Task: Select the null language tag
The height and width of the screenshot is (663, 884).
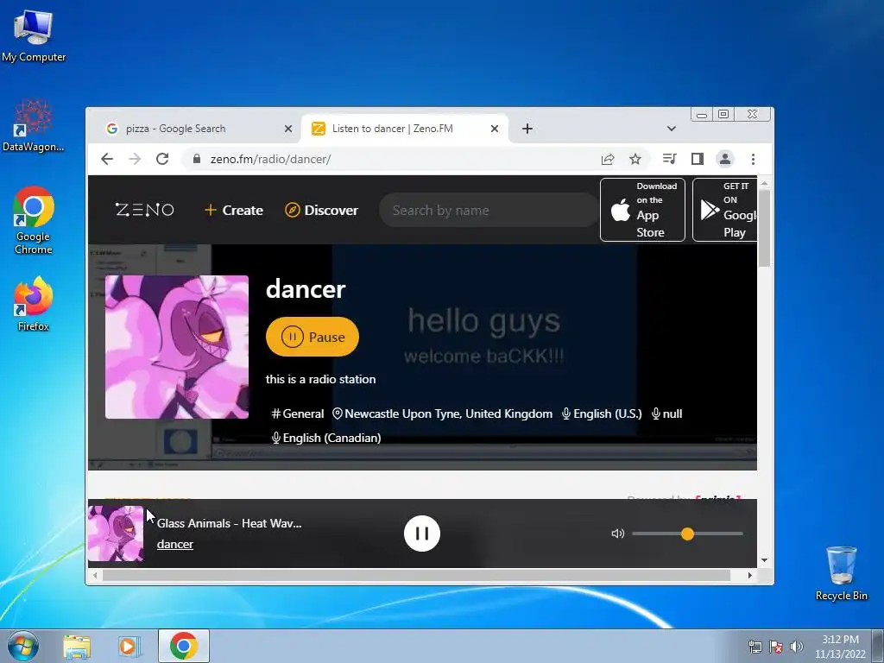Action: pyautogui.click(x=667, y=414)
